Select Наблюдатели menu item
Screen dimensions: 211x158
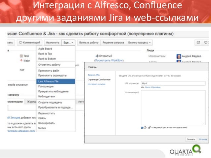point(56,96)
